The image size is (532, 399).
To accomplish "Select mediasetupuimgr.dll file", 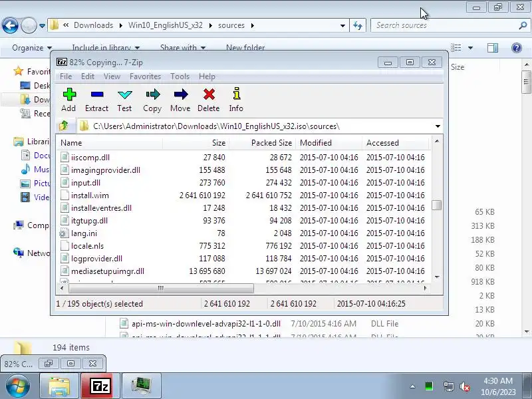I will [243, 271].
